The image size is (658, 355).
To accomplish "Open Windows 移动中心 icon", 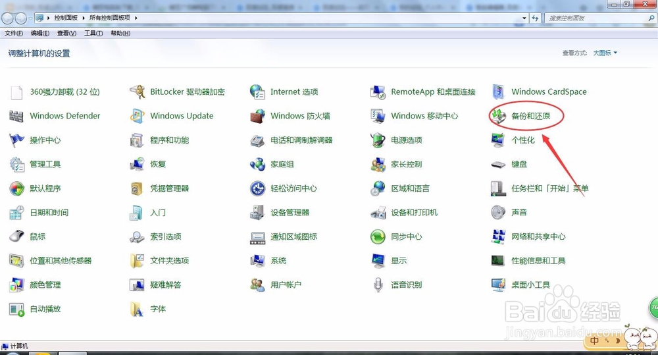I will tap(378, 116).
